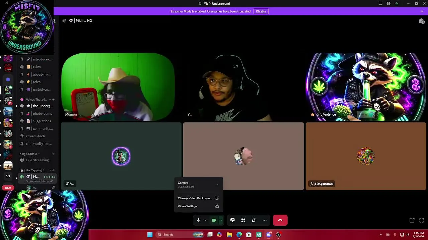Open the Discord inbox icon

point(381,4)
